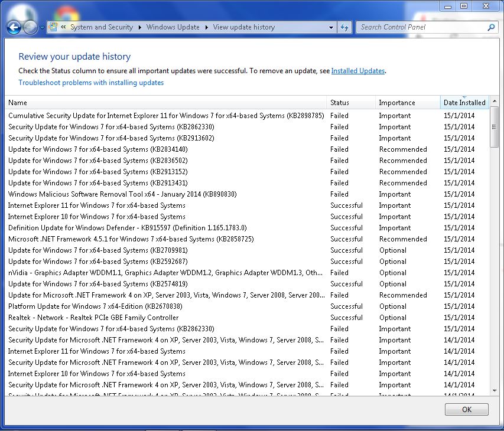
Task: Select Cumulative Security Update for Internet Explorer 11 row
Action: point(247,116)
